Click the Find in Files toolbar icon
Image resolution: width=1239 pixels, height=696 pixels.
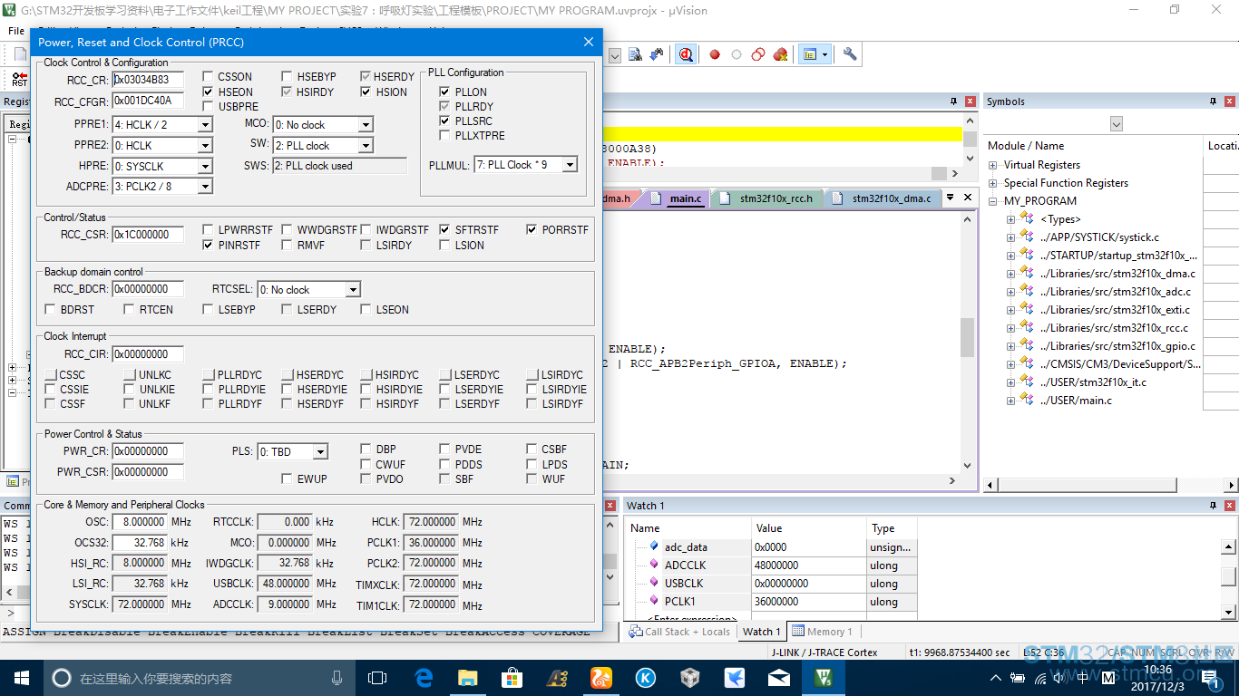click(635, 54)
